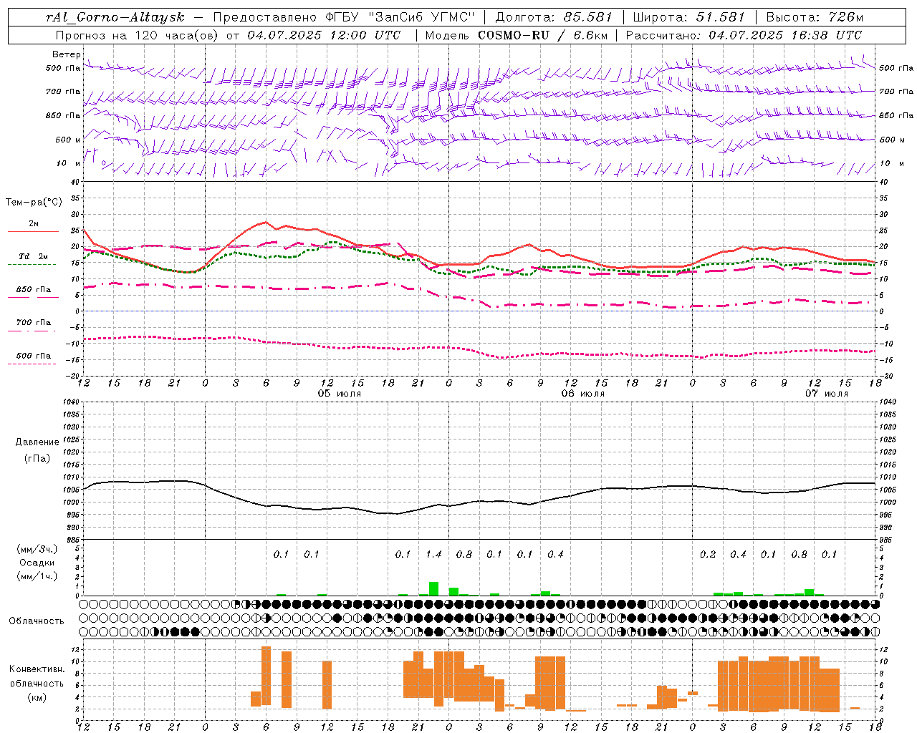Click the 'Td 2м' dew point legend entry
Image resolution: width=917 pixels, height=733 pixels.
[33, 256]
